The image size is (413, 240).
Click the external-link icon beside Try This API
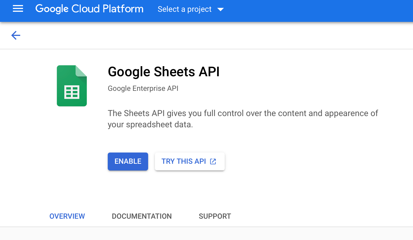(213, 161)
